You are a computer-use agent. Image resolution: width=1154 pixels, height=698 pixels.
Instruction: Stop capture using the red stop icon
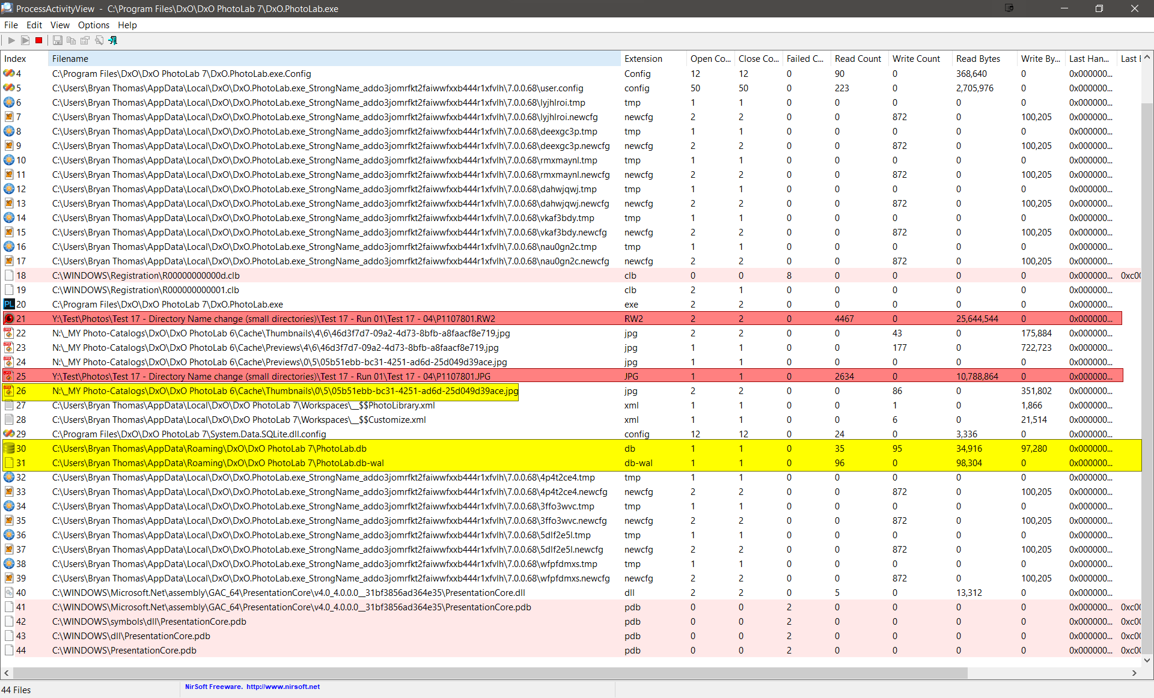38,40
